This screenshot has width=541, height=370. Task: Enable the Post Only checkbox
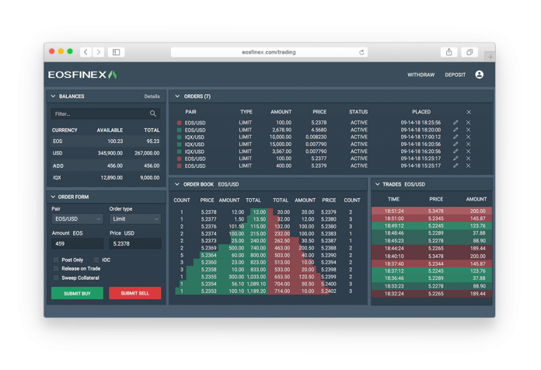tap(56, 260)
